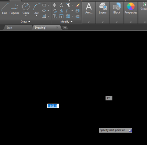Select the Mirror tool icon

click(x=61, y=11)
